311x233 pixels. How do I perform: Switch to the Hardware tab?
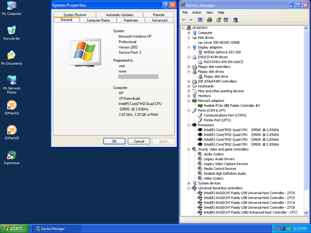[x=131, y=20]
